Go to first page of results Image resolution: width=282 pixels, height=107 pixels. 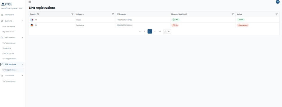(140, 32)
